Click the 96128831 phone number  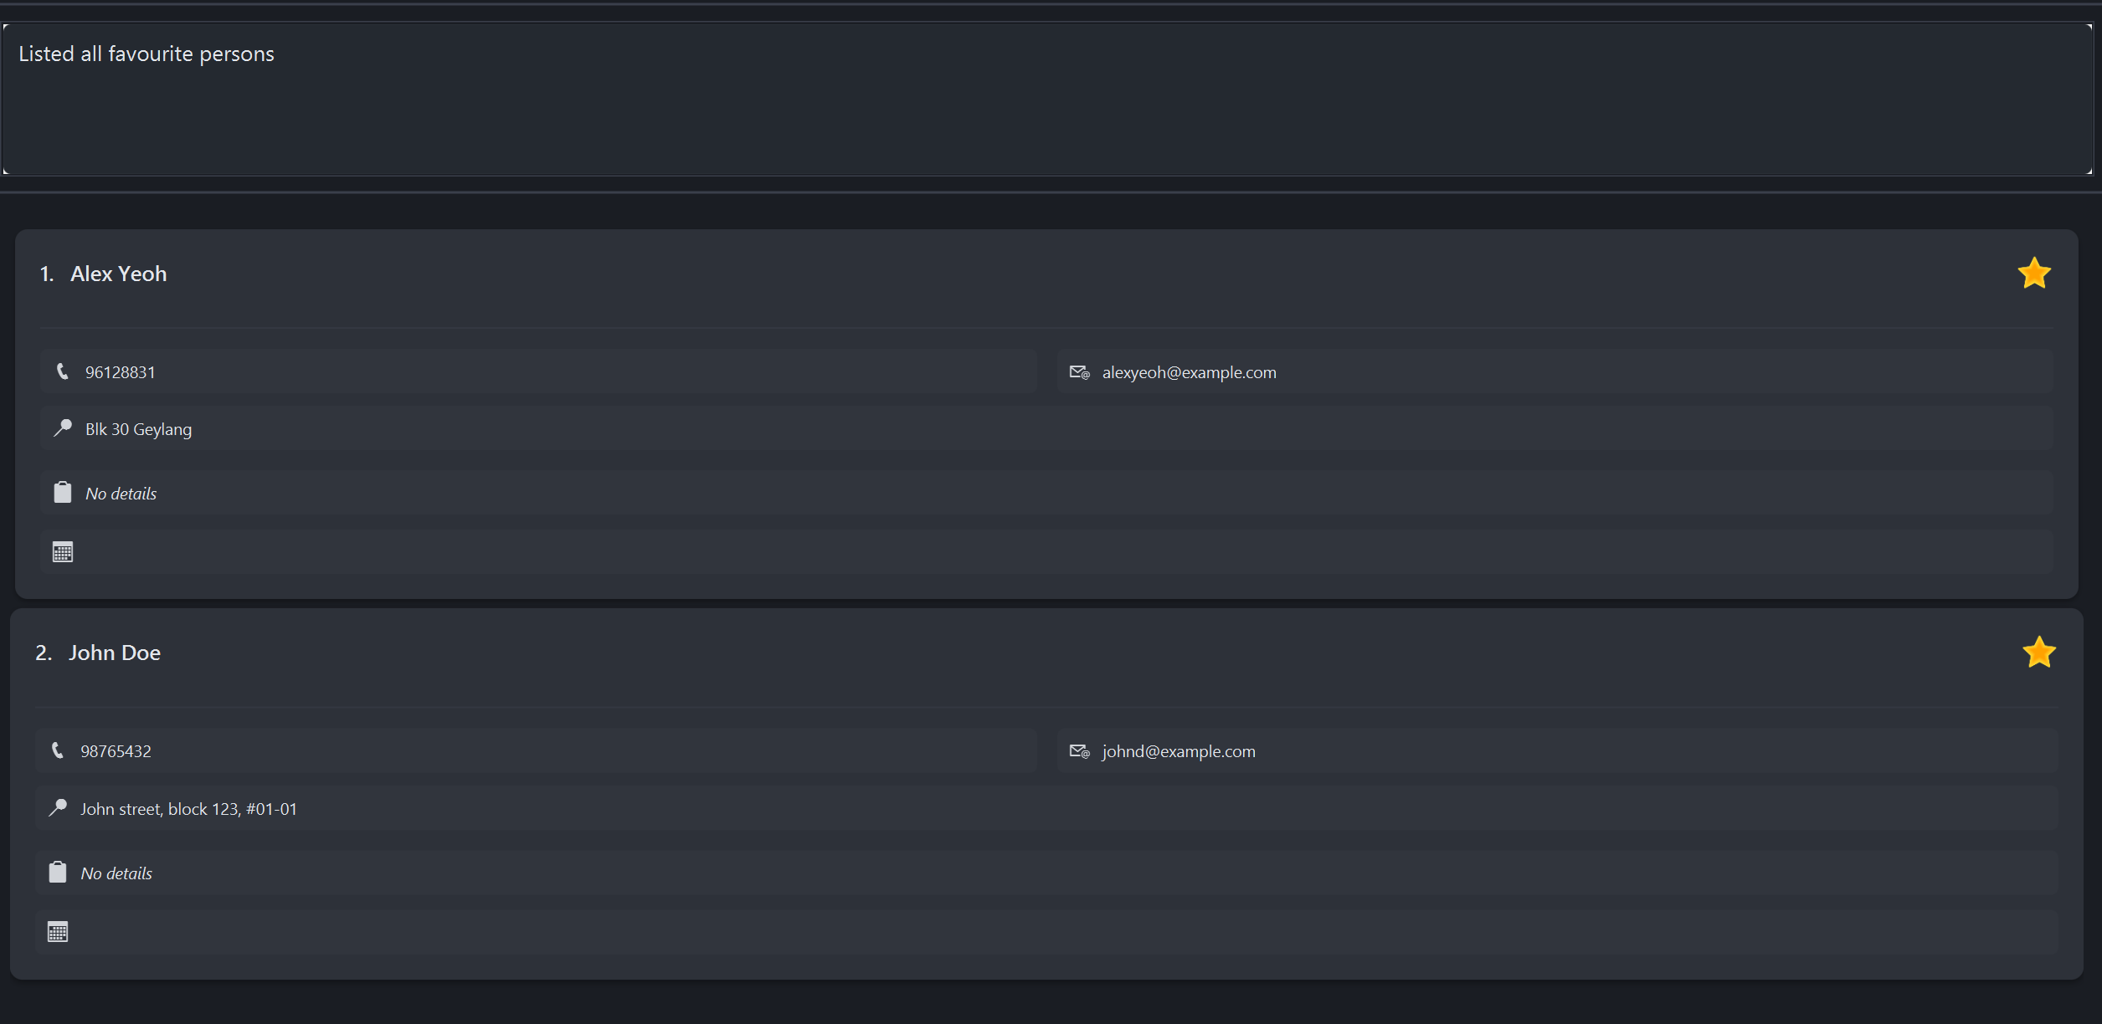pyautogui.click(x=120, y=372)
